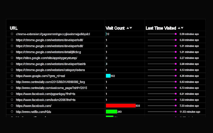Screen dimensions: 213x133
Task: Sort Last Time Visited ascending with the up arrow
Action: (x=179, y=28)
